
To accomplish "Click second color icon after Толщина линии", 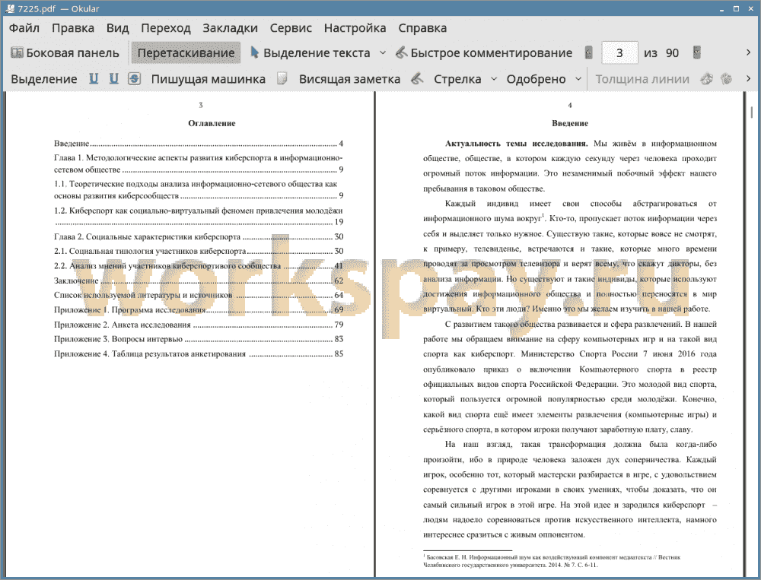I will 726,78.
